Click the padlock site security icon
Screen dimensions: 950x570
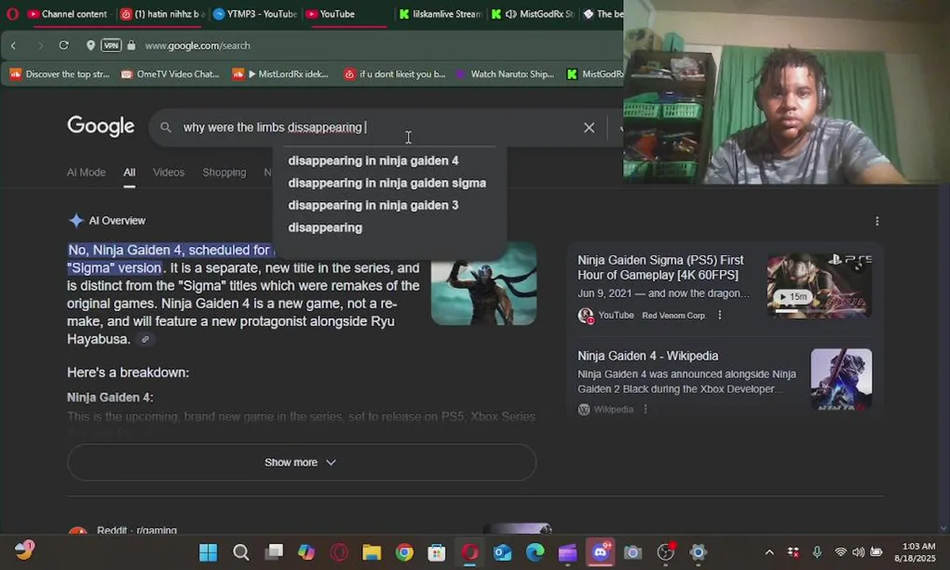(131, 46)
